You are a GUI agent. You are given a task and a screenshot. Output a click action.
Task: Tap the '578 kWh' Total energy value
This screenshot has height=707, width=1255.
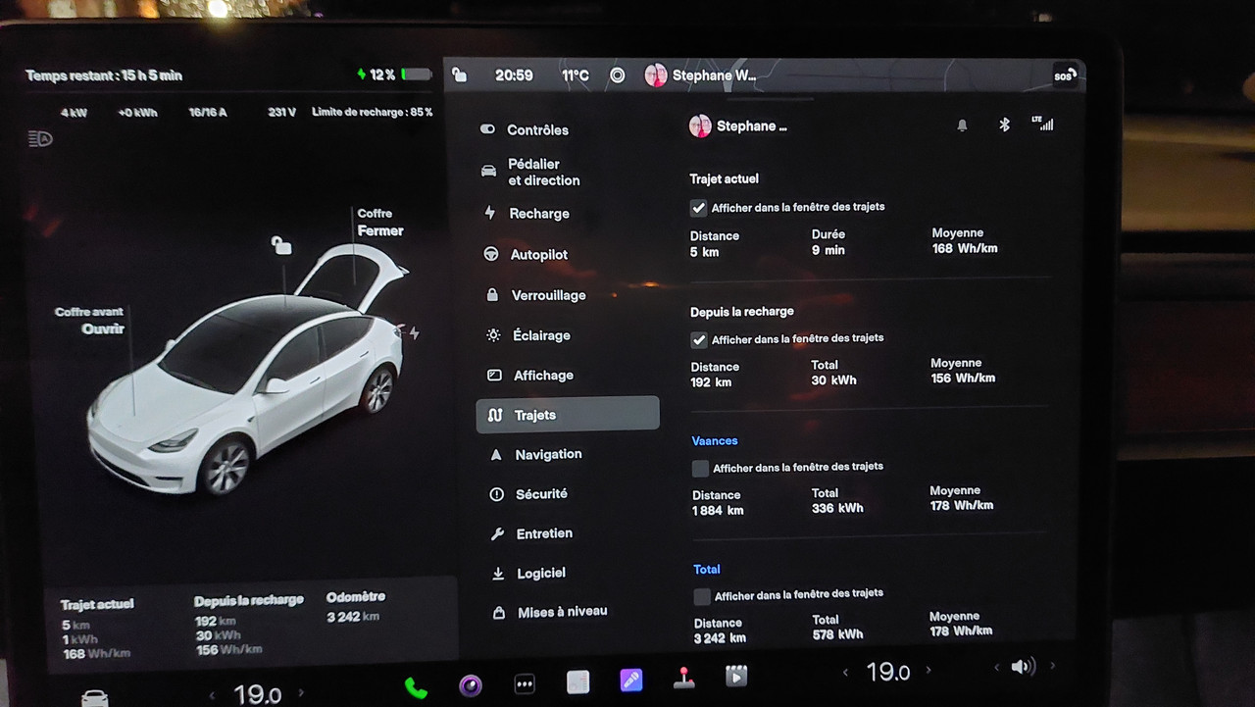tap(838, 634)
